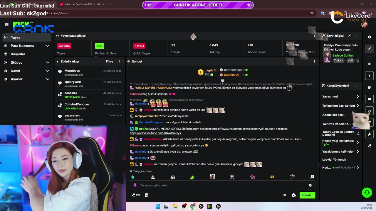Viewport: 376px width, 211px height.
Task: Click the channel points infinity icon
Action: click(x=136, y=195)
